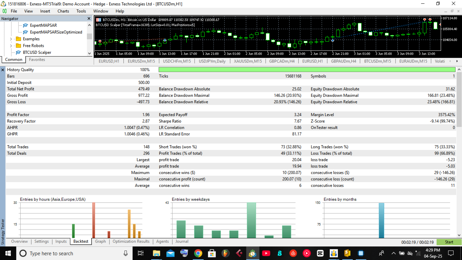Expand the Examples folder in Navigator
Screen dimensions: 462x260
[x=11, y=39]
